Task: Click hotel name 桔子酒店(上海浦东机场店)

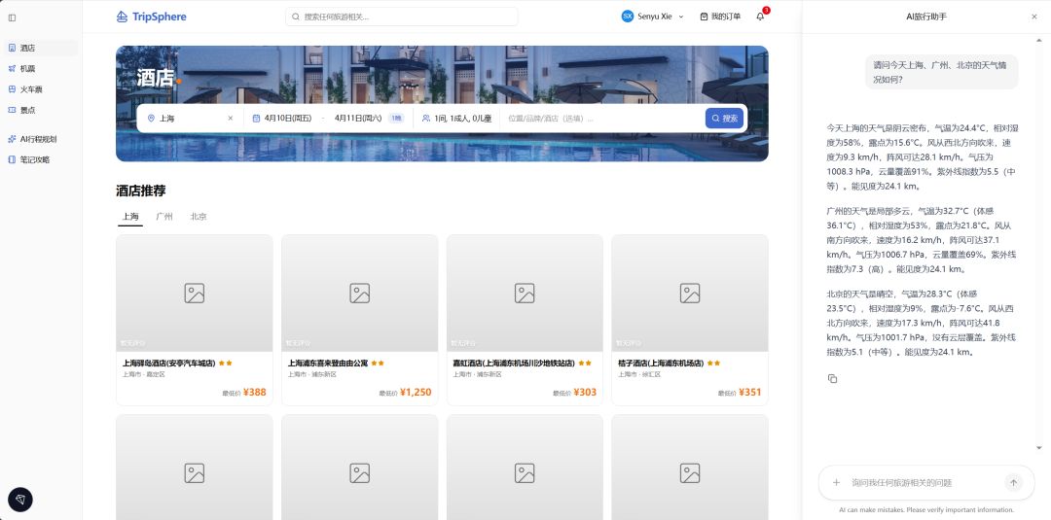Action: (x=661, y=364)
